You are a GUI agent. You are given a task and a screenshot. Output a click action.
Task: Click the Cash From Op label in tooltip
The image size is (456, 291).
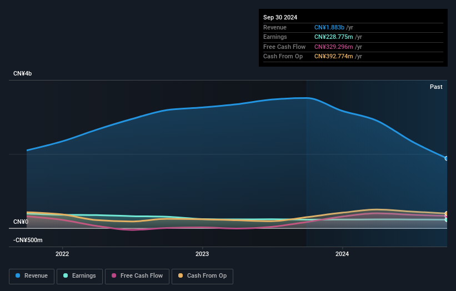coord(283,57)
